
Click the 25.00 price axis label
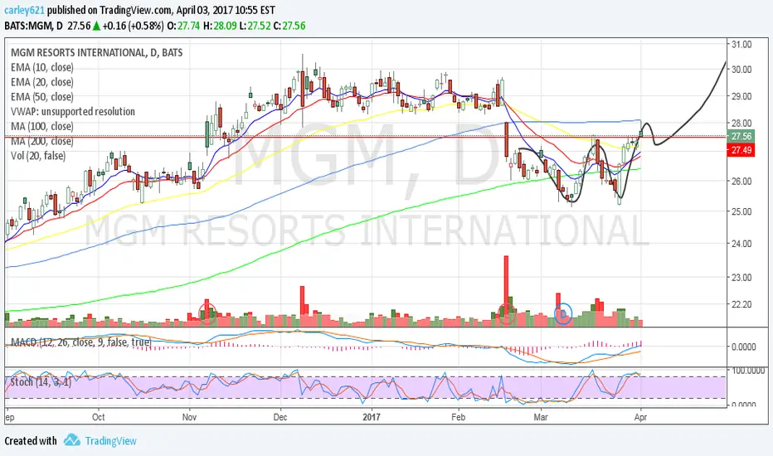point(741,211)
